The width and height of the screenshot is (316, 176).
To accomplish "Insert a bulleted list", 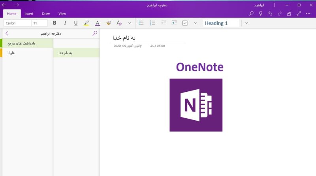I will [x=141, y=23].
